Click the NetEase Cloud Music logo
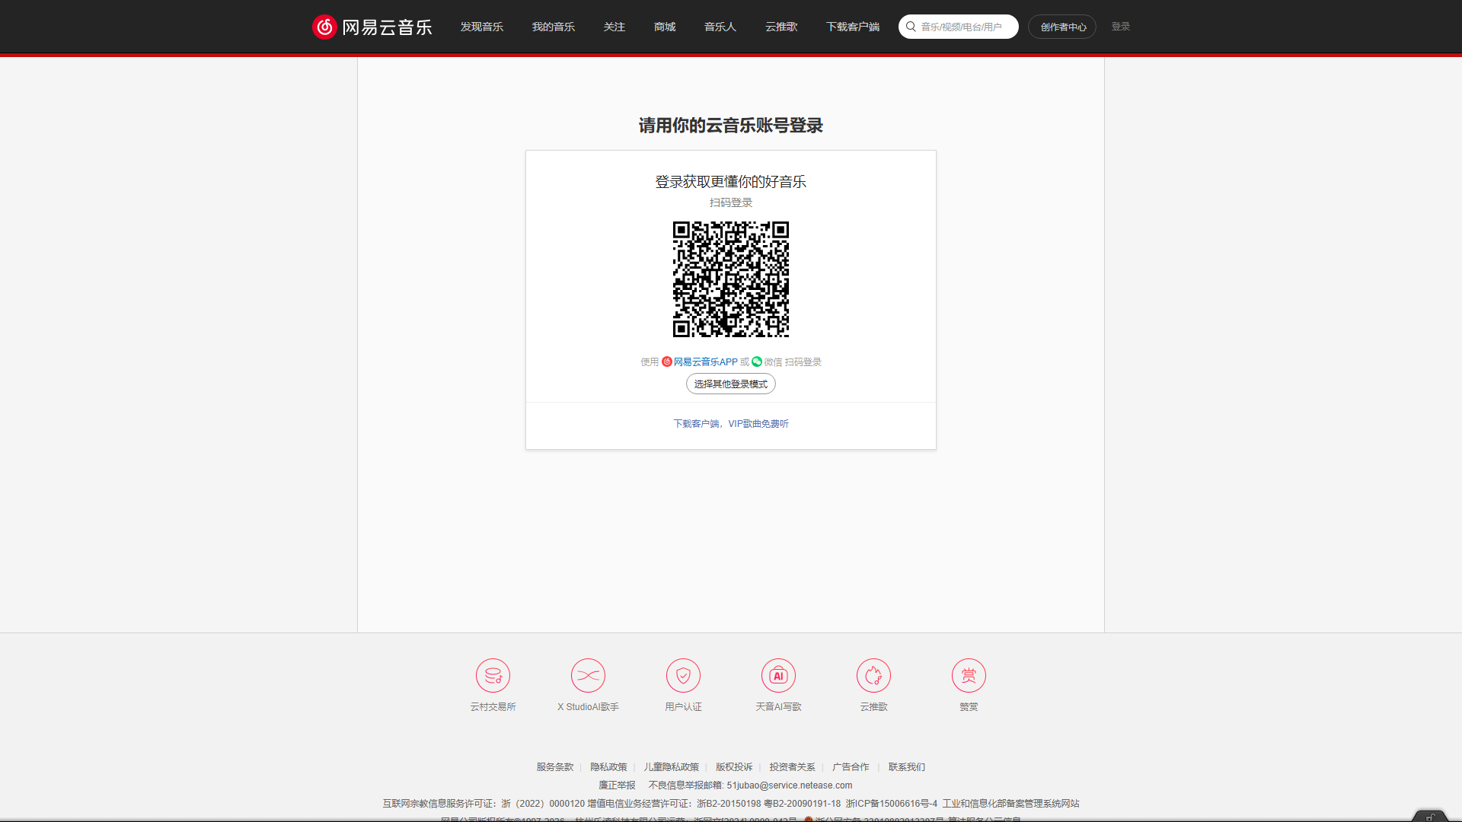1462x822 pixels. tap(372, 27)
